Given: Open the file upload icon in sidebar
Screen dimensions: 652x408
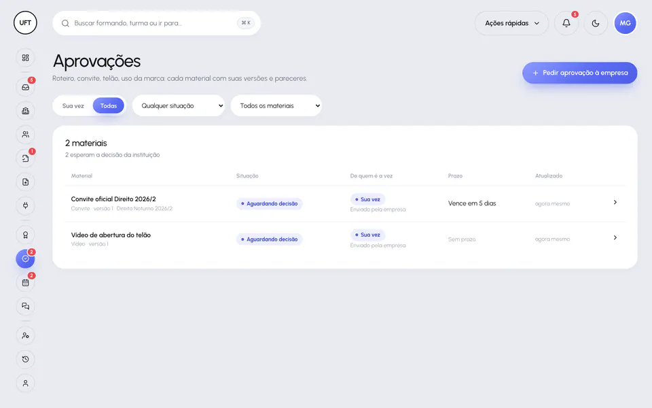Looking at the screenshot, I should point(25,182).
